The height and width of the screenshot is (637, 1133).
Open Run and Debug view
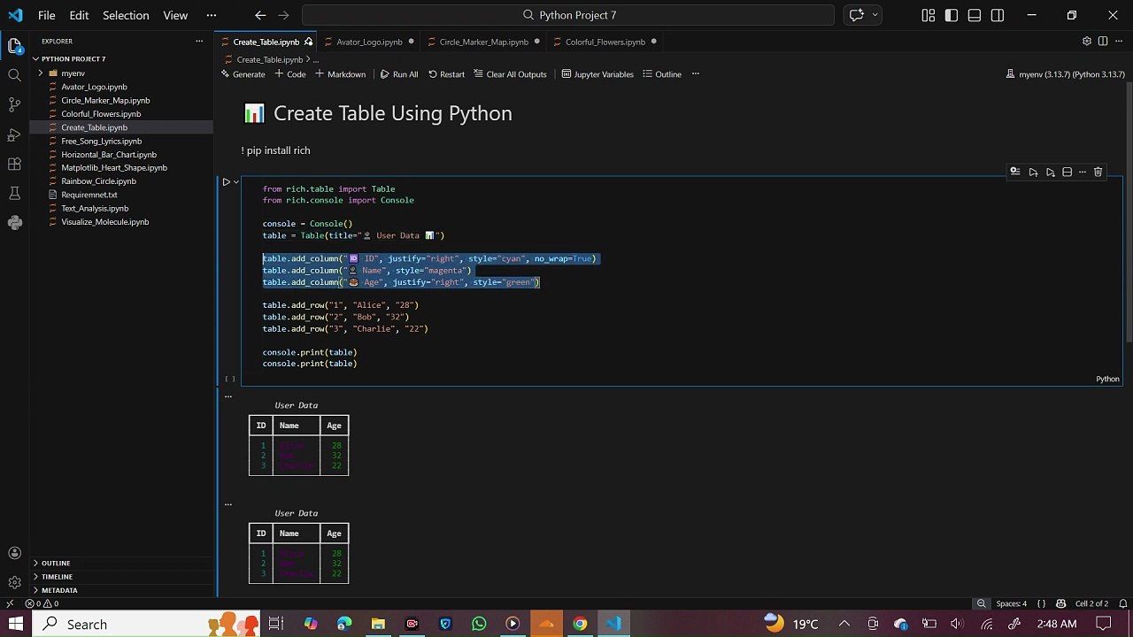click(x=14, y=134)
